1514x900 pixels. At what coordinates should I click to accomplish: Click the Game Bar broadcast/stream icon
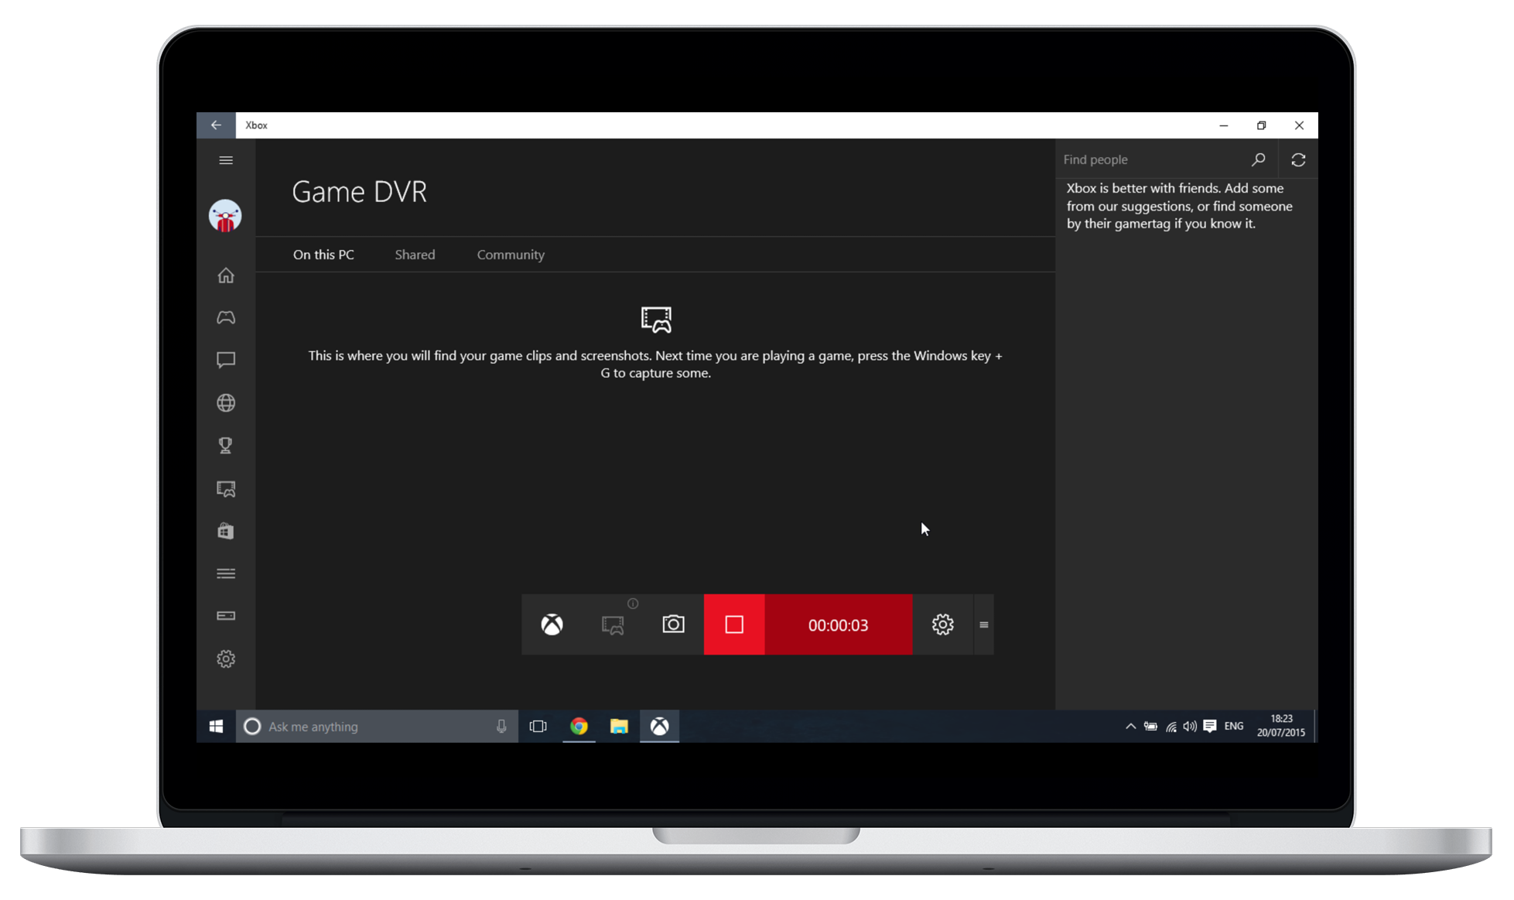click(x=613, y=625)
